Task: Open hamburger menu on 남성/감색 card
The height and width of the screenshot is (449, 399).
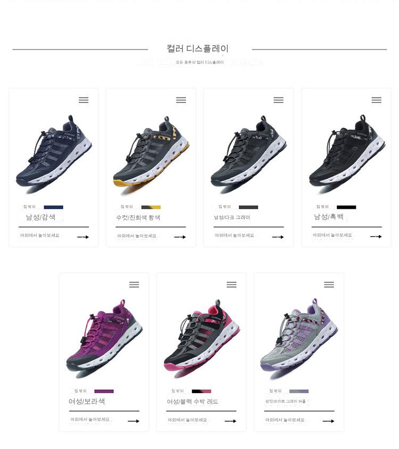Action: 84,100
